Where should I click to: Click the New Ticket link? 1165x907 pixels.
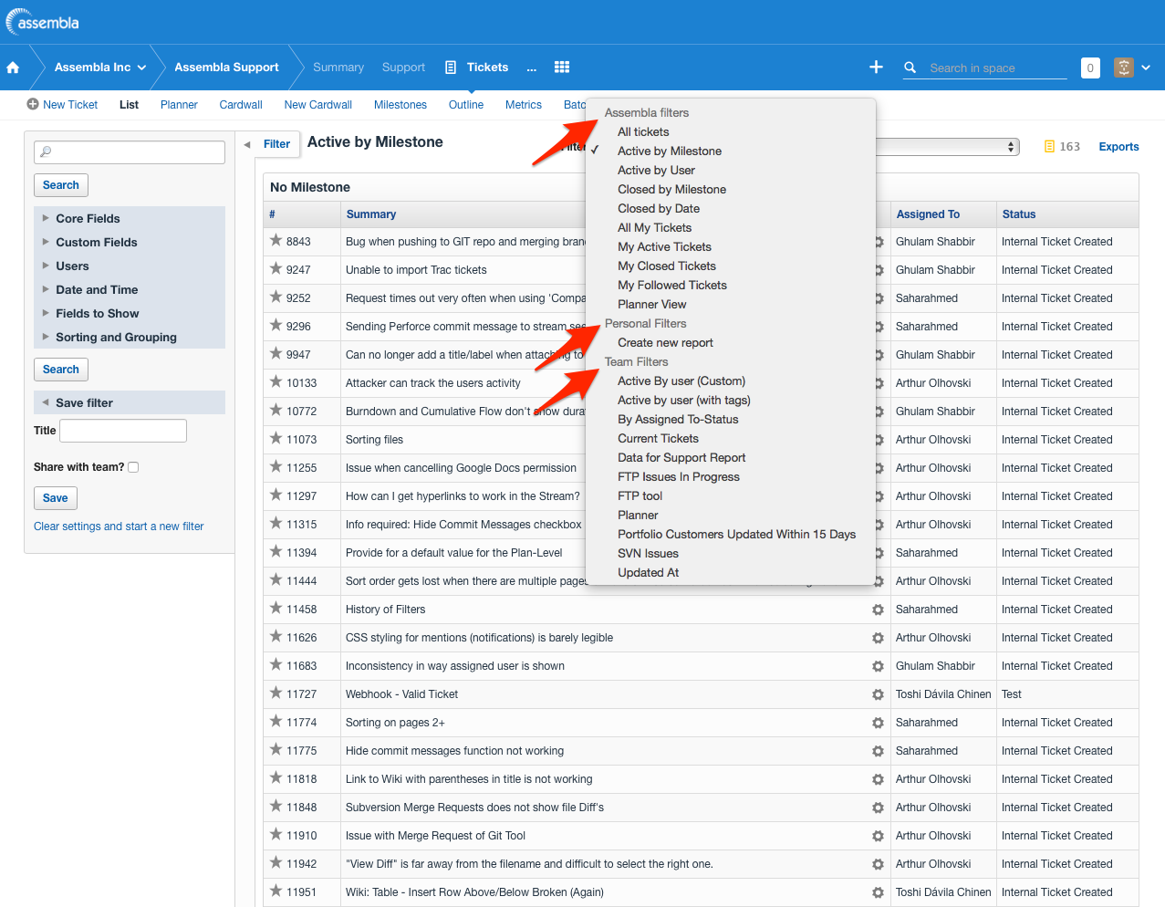pyautogui.click(x=70, y=105)
